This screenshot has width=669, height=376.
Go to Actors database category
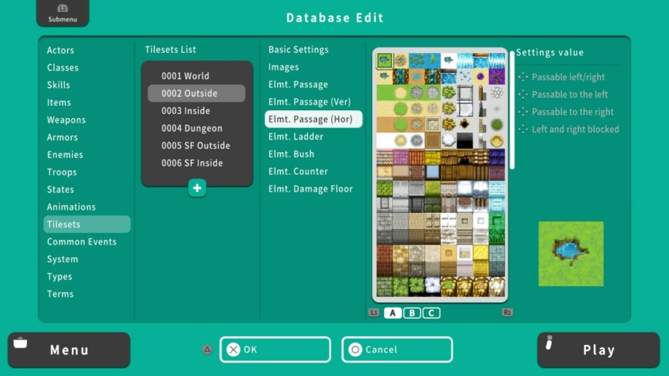[x=61, y=50]
